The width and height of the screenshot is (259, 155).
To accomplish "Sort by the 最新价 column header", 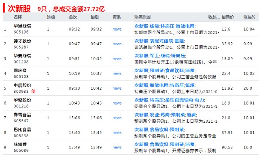I will pyautogui.click(x=228, y=17).
